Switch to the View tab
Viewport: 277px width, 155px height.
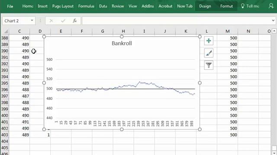[x=133, y=6]
